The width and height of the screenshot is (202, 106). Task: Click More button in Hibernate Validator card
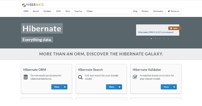(169, 87)
